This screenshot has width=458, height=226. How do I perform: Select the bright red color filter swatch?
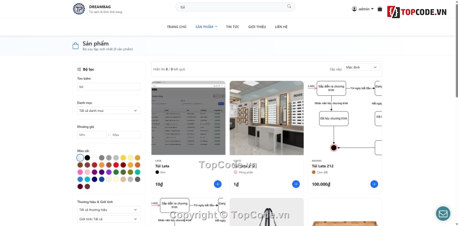coord(116,165)
